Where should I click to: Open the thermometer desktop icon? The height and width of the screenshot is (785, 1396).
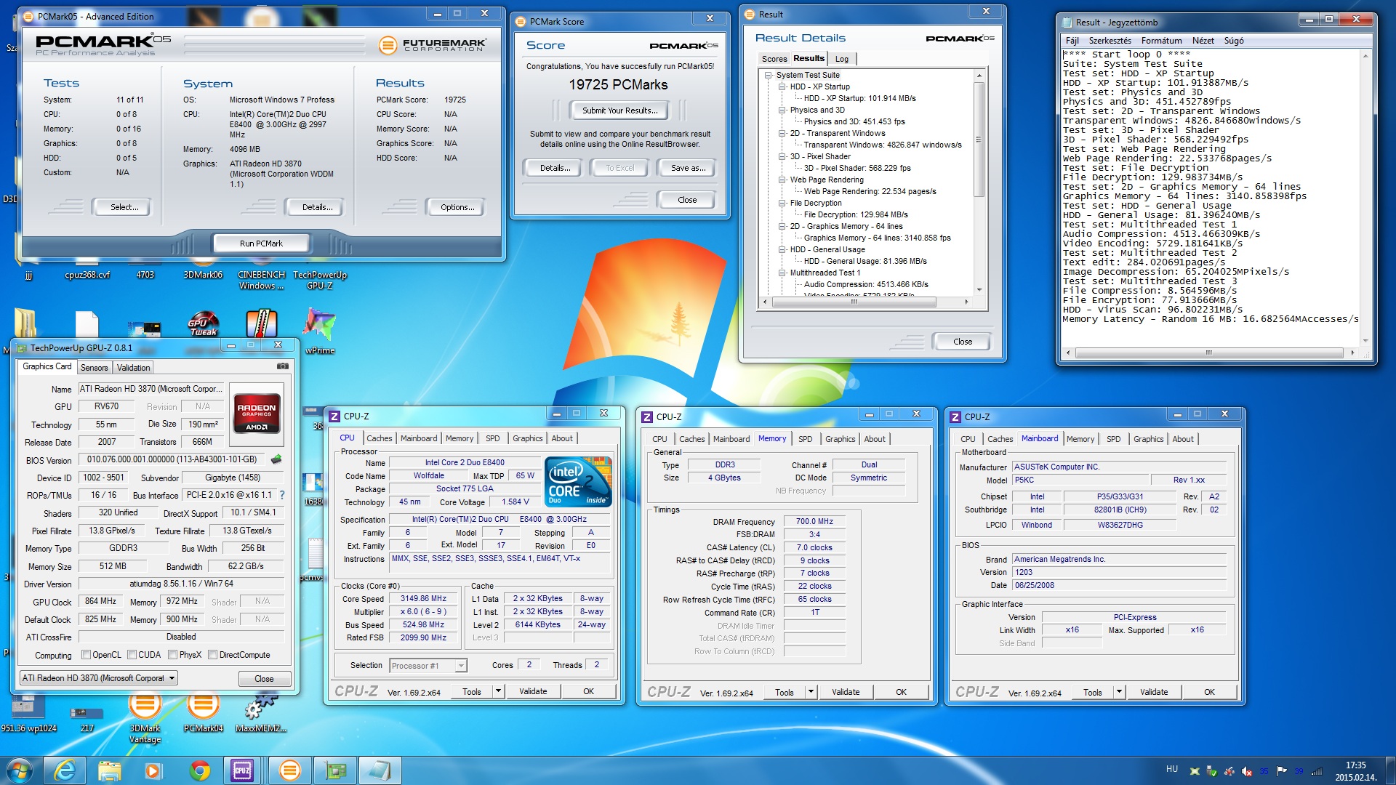click(x=262, y=323)
